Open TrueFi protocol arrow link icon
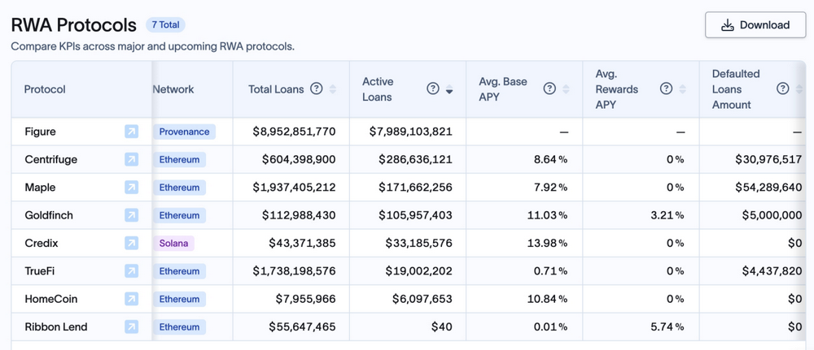This screenshot has width=814, height=350. pyautogui.click(x=131, y=271)
